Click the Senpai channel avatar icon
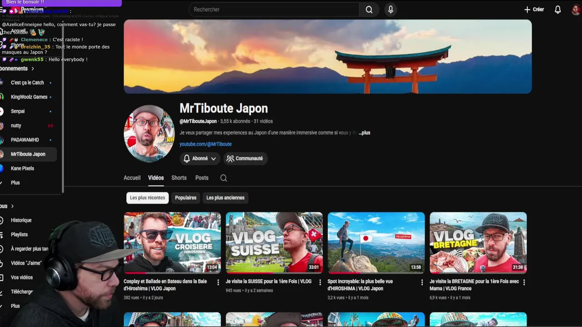Viewport: 582px width, 327px height. click(x=2, y=111)
